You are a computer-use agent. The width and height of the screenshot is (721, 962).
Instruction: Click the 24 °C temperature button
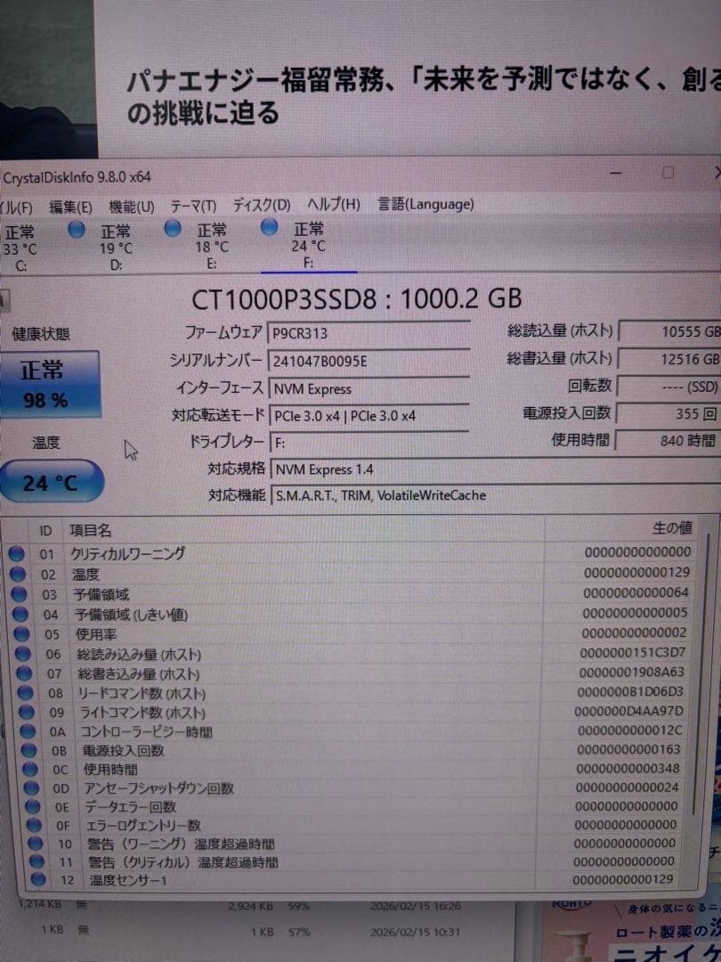52,481
